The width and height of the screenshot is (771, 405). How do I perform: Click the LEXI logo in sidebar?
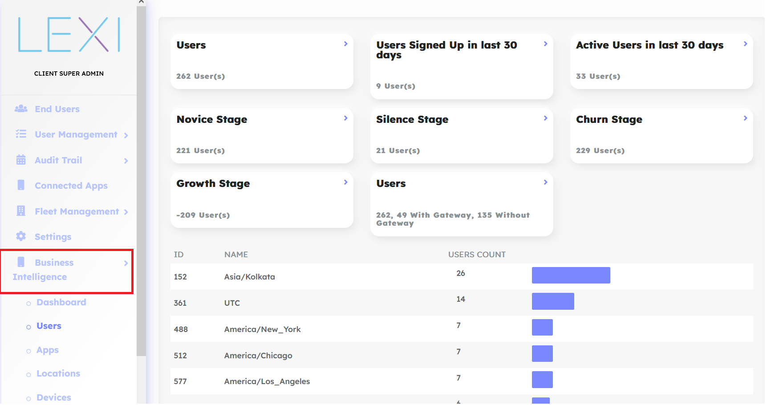tap(69, 35)
